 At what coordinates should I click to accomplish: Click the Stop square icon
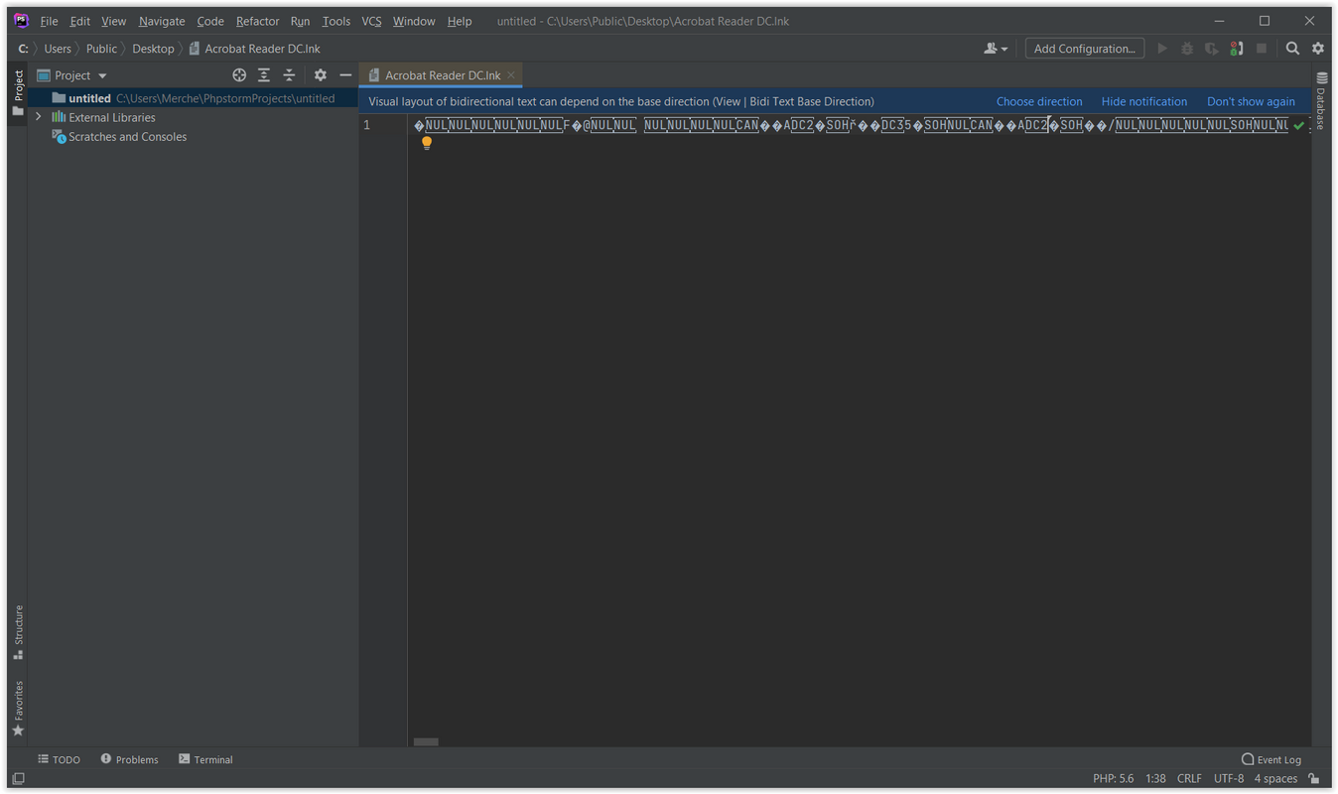[1262, 49]
